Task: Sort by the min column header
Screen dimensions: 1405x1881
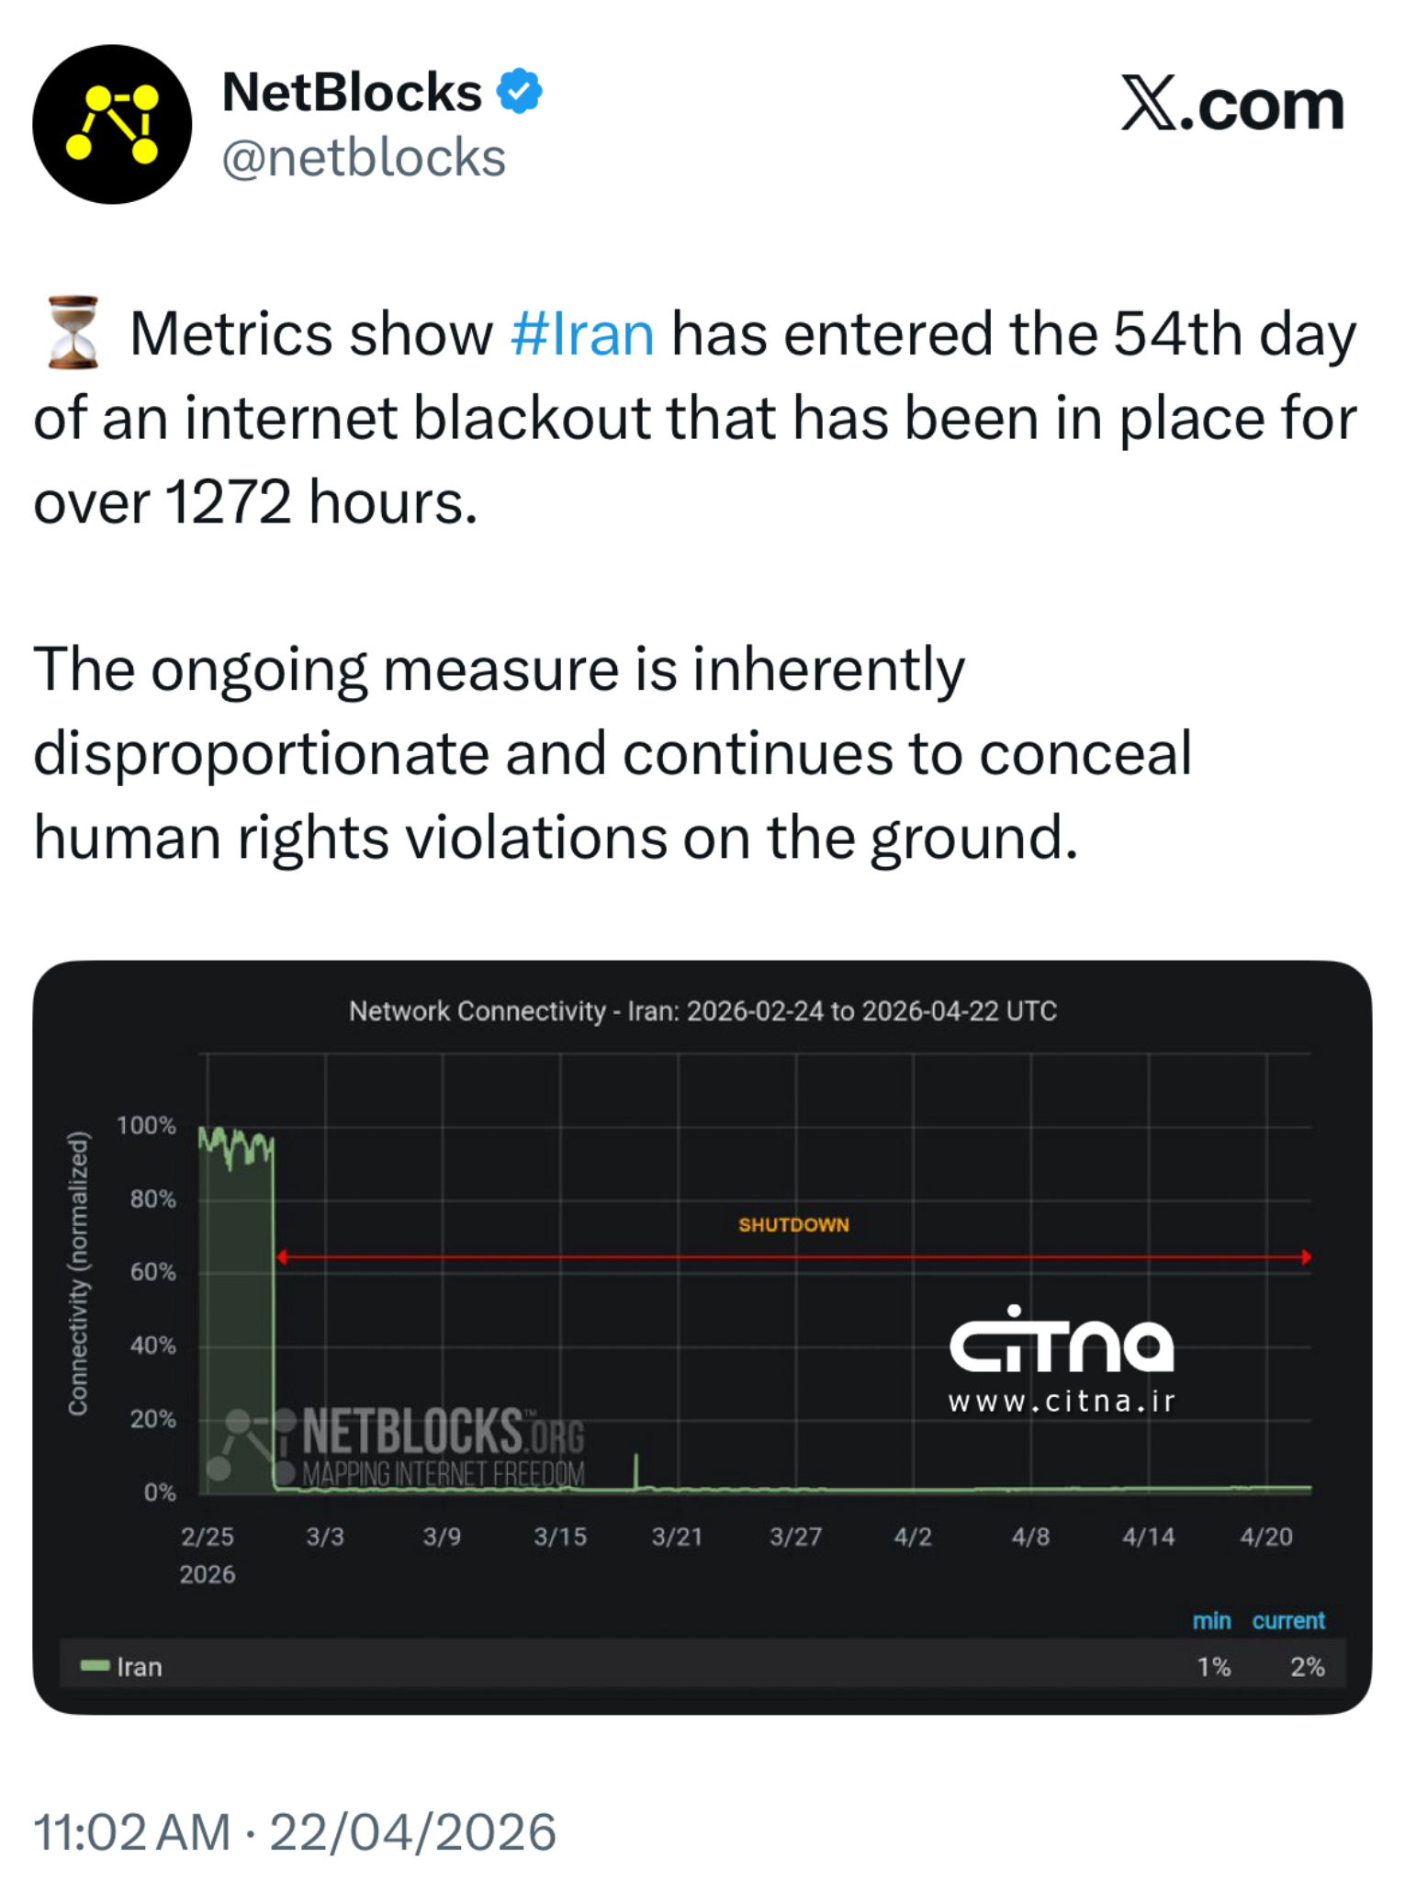Action: click(1211, 1620)
